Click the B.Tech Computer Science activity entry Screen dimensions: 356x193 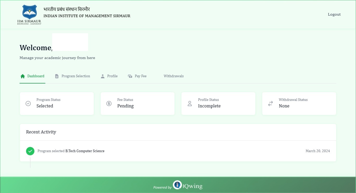click(x=85, y=151)
